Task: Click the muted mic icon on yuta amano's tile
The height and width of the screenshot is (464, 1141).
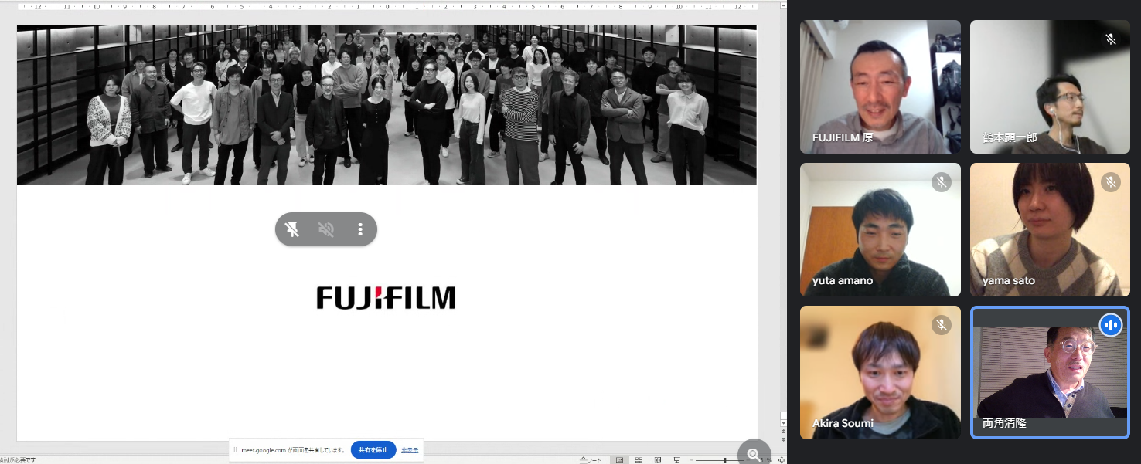Action: click(x=941, y=183)
